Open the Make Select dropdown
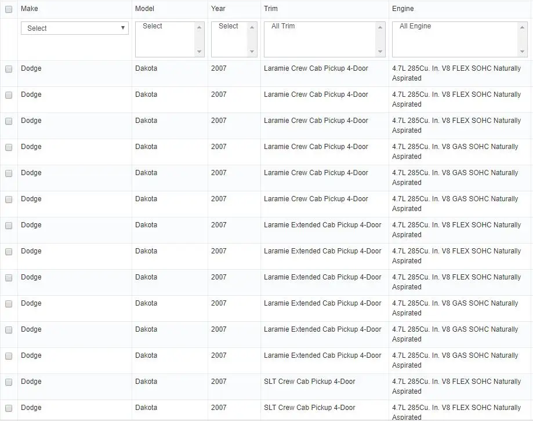This screenshot has width=533, height=421. [75, 28]
